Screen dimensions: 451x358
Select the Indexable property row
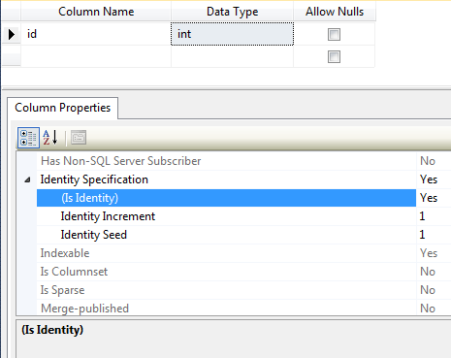226,253
